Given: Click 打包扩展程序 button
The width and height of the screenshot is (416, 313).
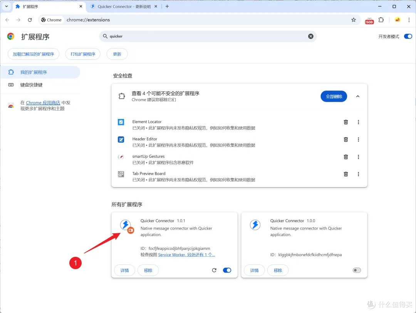Looking at the screenshot, I should point(83,54).
